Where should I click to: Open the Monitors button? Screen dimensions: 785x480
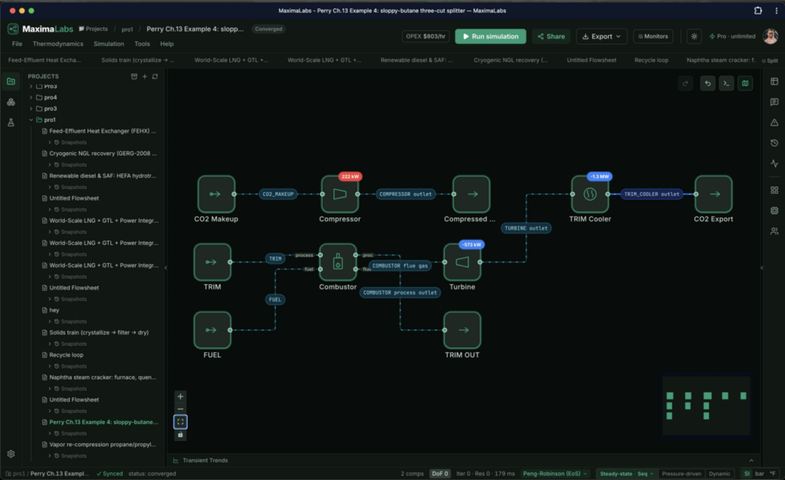pos(653,37)
